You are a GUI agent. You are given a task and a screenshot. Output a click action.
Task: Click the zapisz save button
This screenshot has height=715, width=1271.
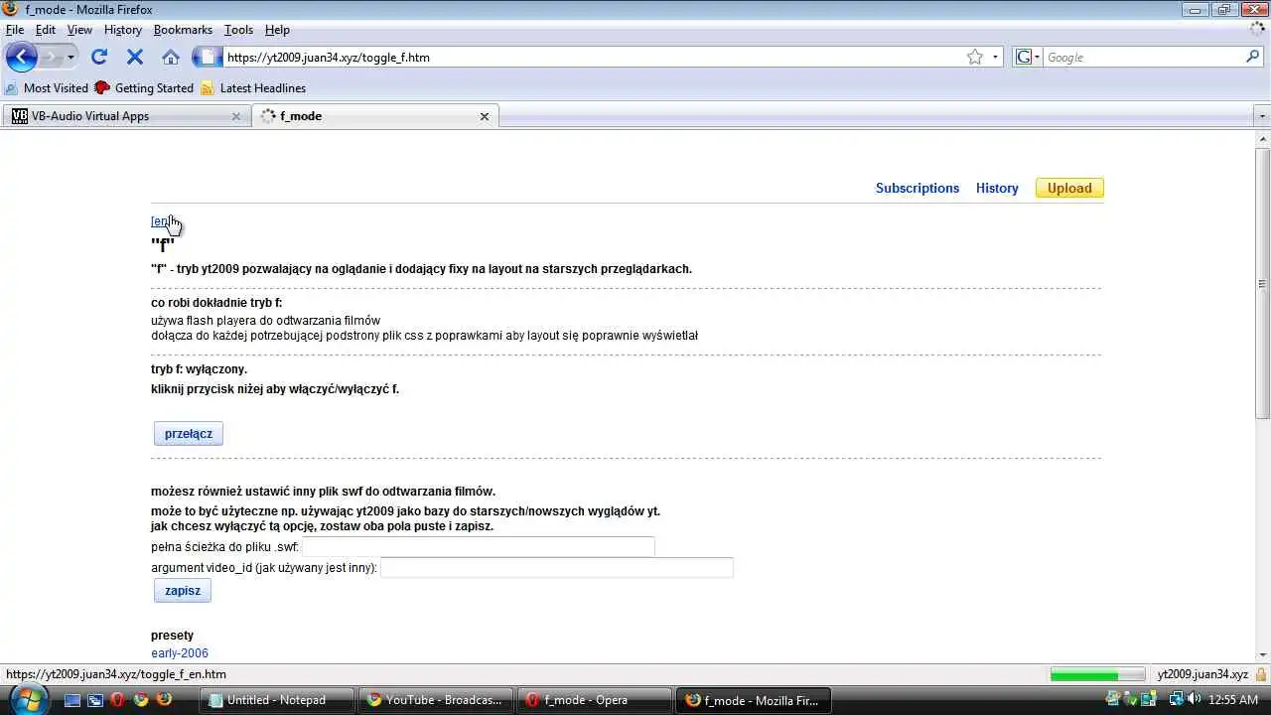coord(183,591)
